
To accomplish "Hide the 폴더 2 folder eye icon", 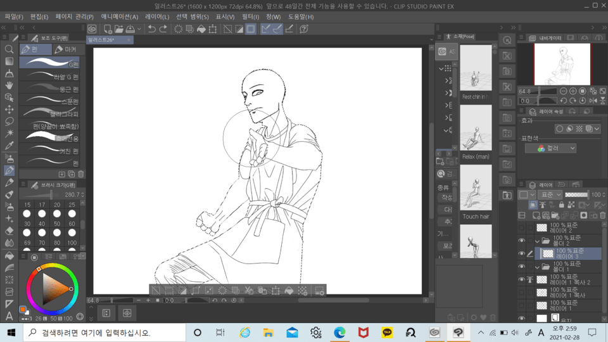I will [x=521, y=241].
